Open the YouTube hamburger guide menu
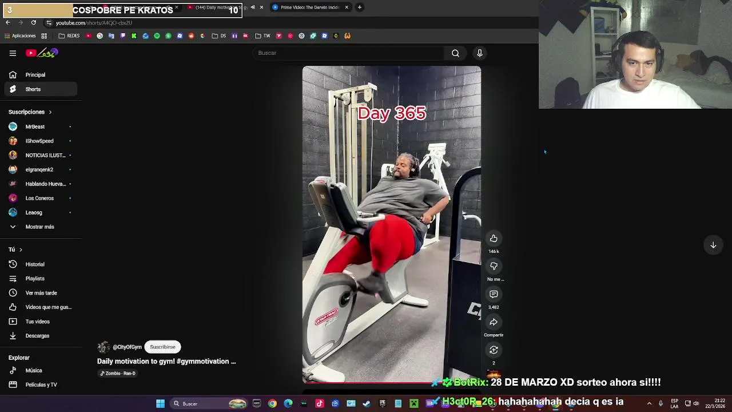Screen dimensions: 732x412 coord(13,53)
